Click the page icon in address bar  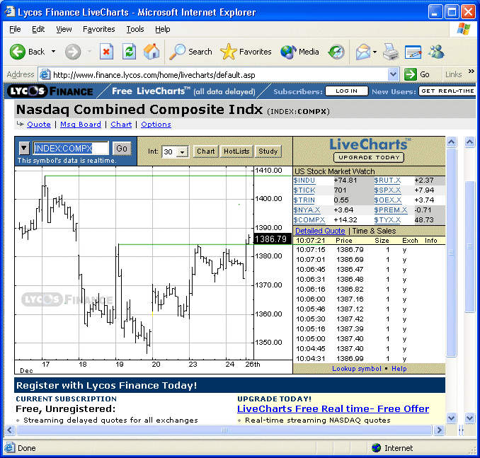45,74
